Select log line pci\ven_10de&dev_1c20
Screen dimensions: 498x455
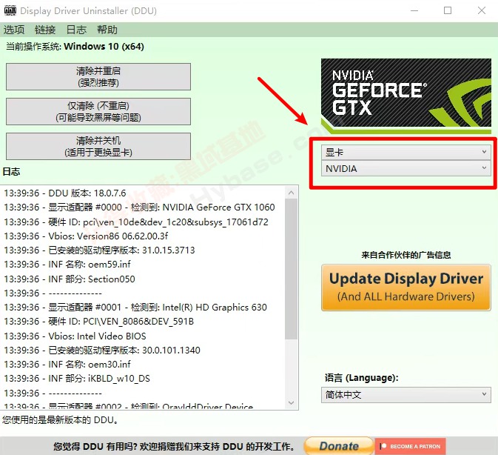(x=136, y=222)
